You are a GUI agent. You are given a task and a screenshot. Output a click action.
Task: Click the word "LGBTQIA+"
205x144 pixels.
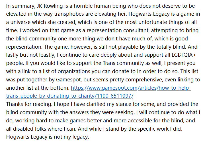click(184, 55)
